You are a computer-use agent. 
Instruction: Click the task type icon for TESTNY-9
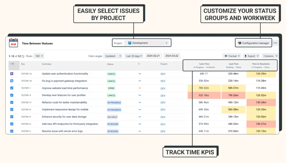12,117
